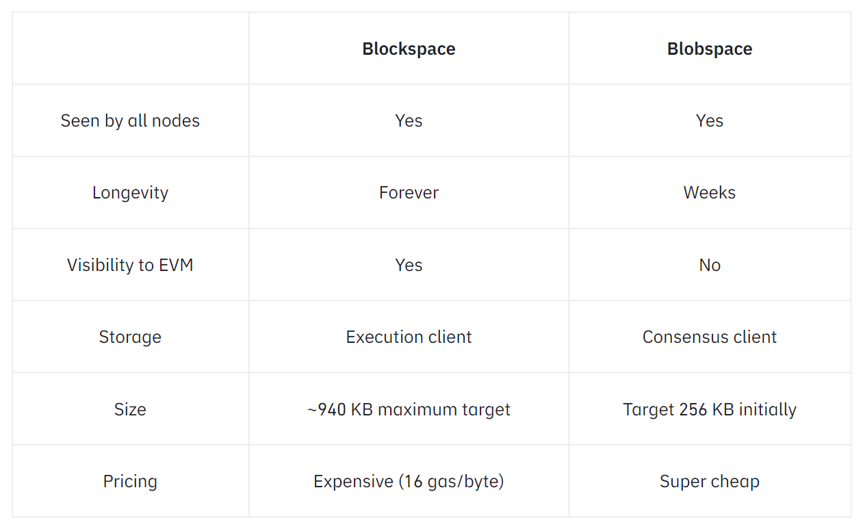Click the No cell under Blobspace

[x=710, y=266]
